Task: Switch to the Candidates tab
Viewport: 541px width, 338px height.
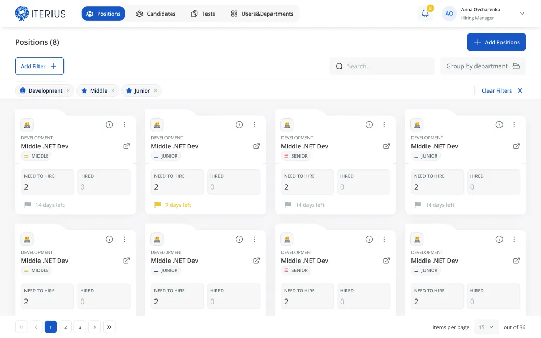Action: pos(156,14)
